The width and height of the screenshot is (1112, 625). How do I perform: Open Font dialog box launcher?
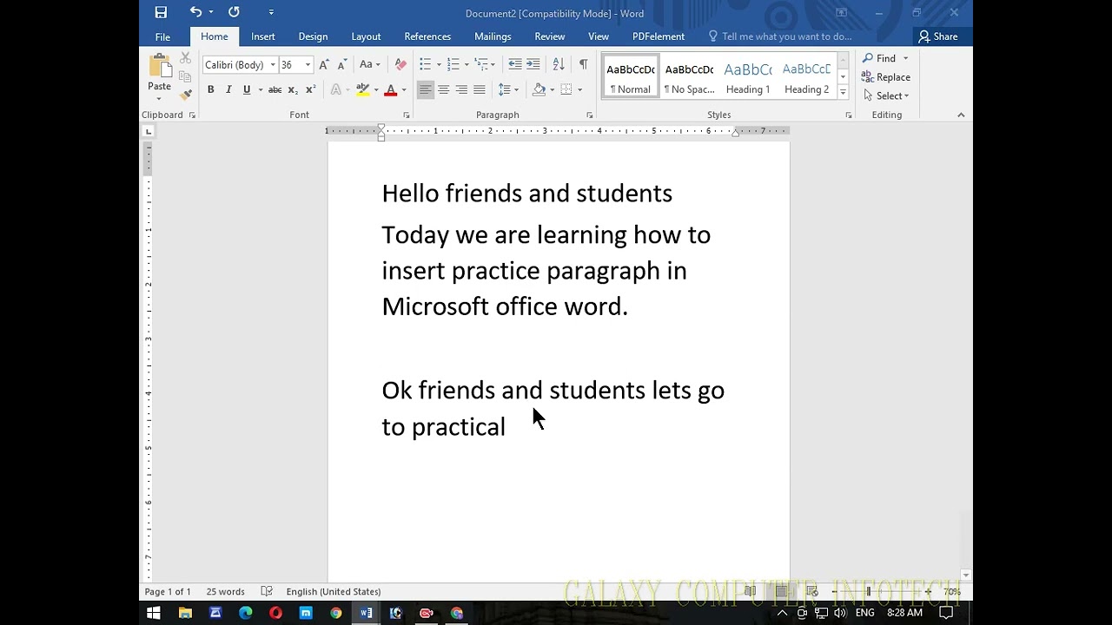point(406,115)
